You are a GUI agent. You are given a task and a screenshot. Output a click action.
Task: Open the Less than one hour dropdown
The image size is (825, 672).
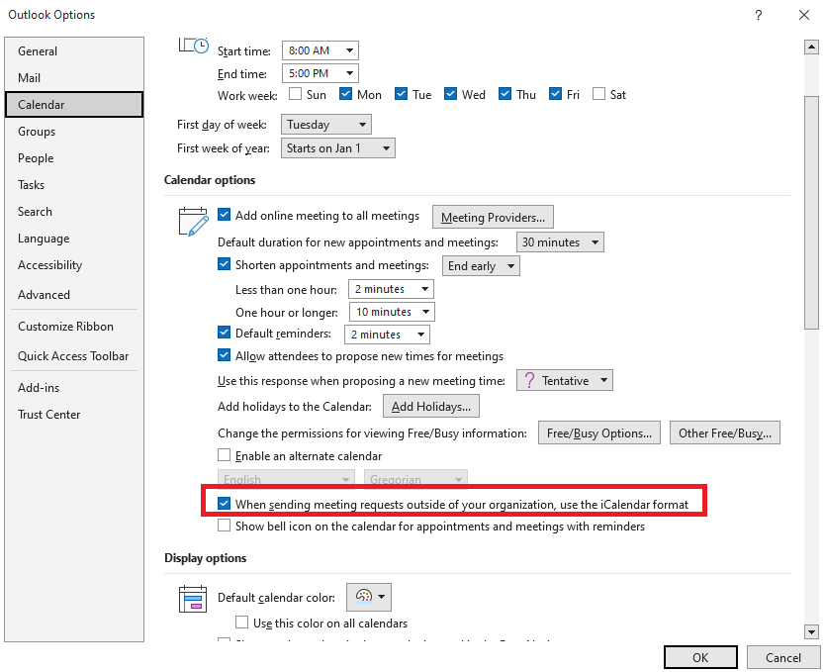pos(391,289)
